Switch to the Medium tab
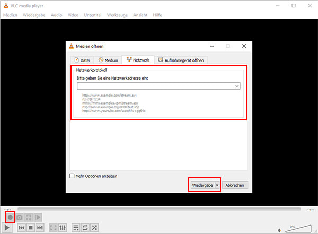318x234 pixels. (x=108, y=60)
